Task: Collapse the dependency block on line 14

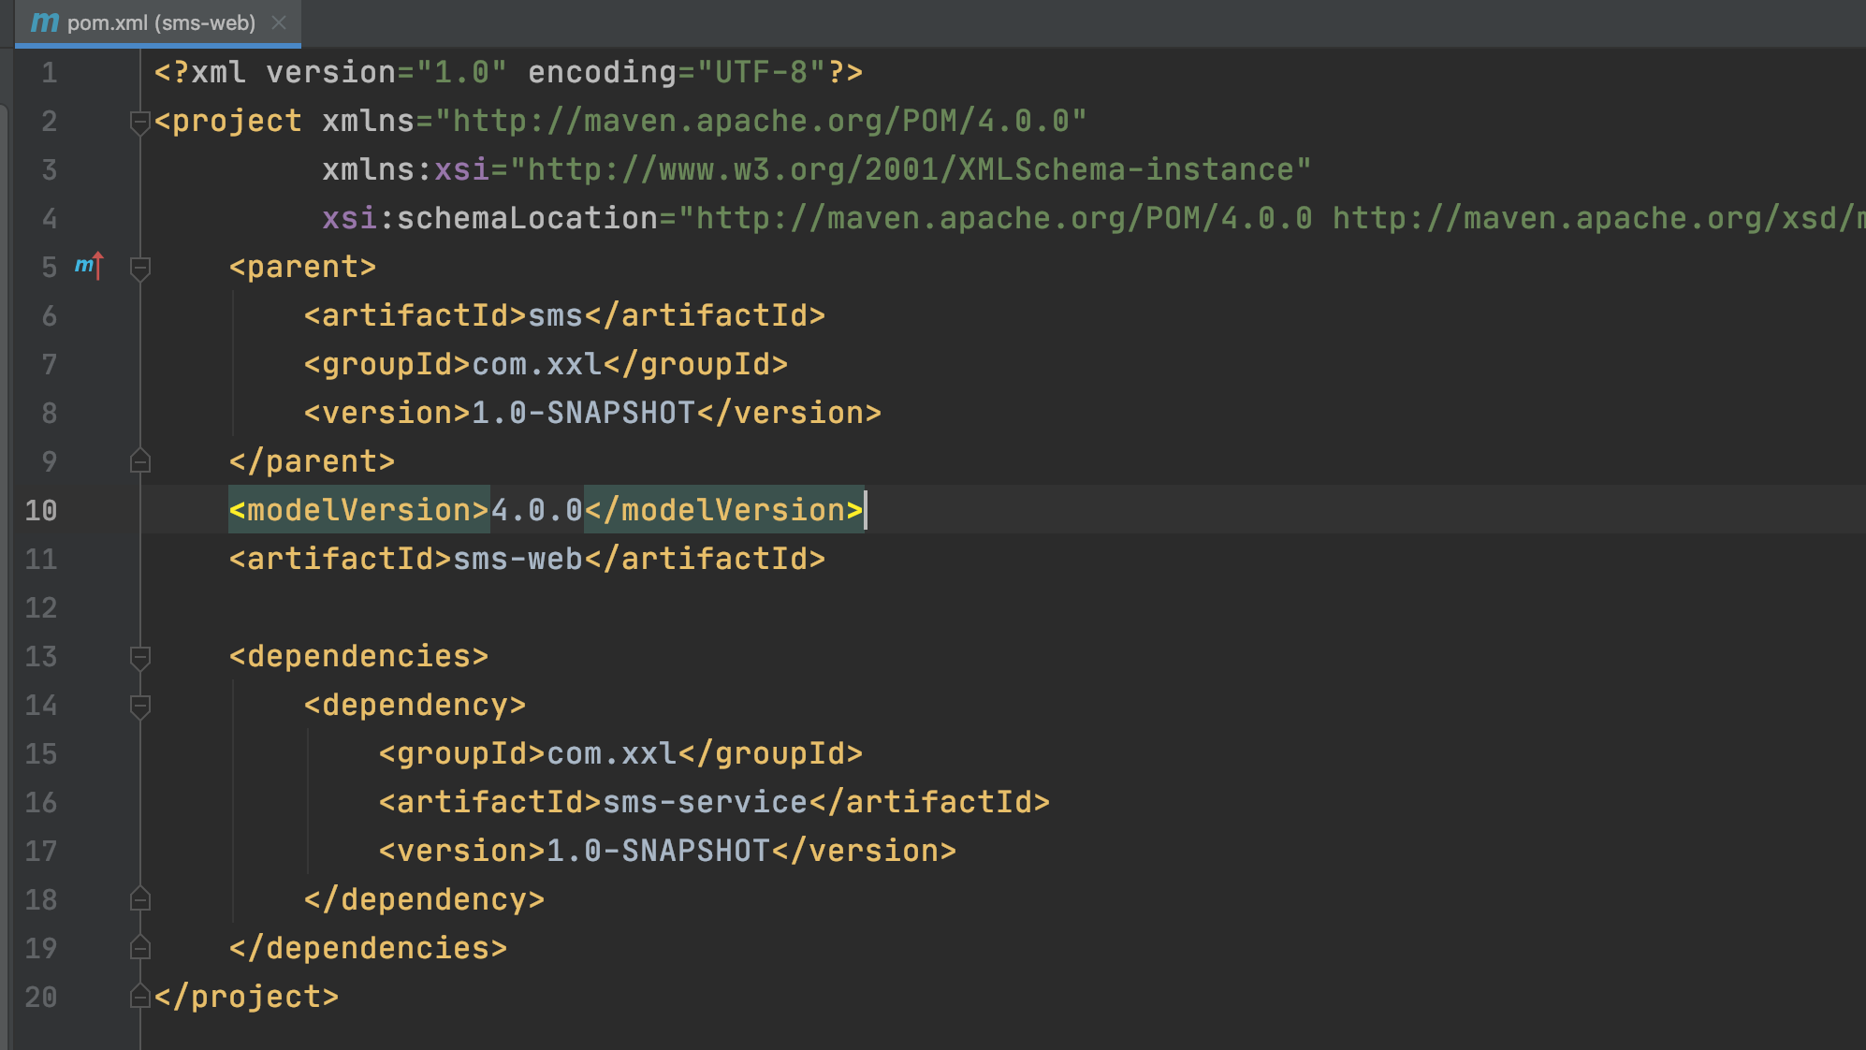Action: (x=140, y=706)
